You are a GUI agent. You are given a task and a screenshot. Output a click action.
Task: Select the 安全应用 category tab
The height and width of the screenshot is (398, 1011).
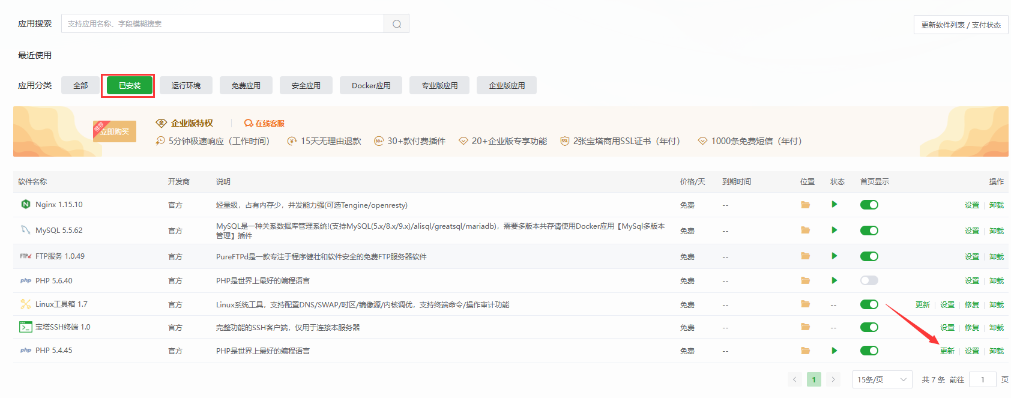[x=306, y=85]
